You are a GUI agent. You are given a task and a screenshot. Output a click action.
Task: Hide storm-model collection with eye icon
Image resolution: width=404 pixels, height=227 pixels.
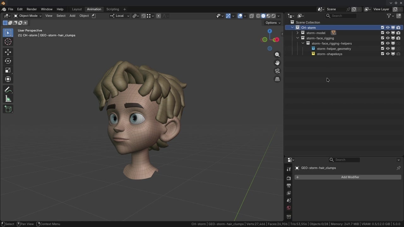pyautogui.click(x=388, y=33)
